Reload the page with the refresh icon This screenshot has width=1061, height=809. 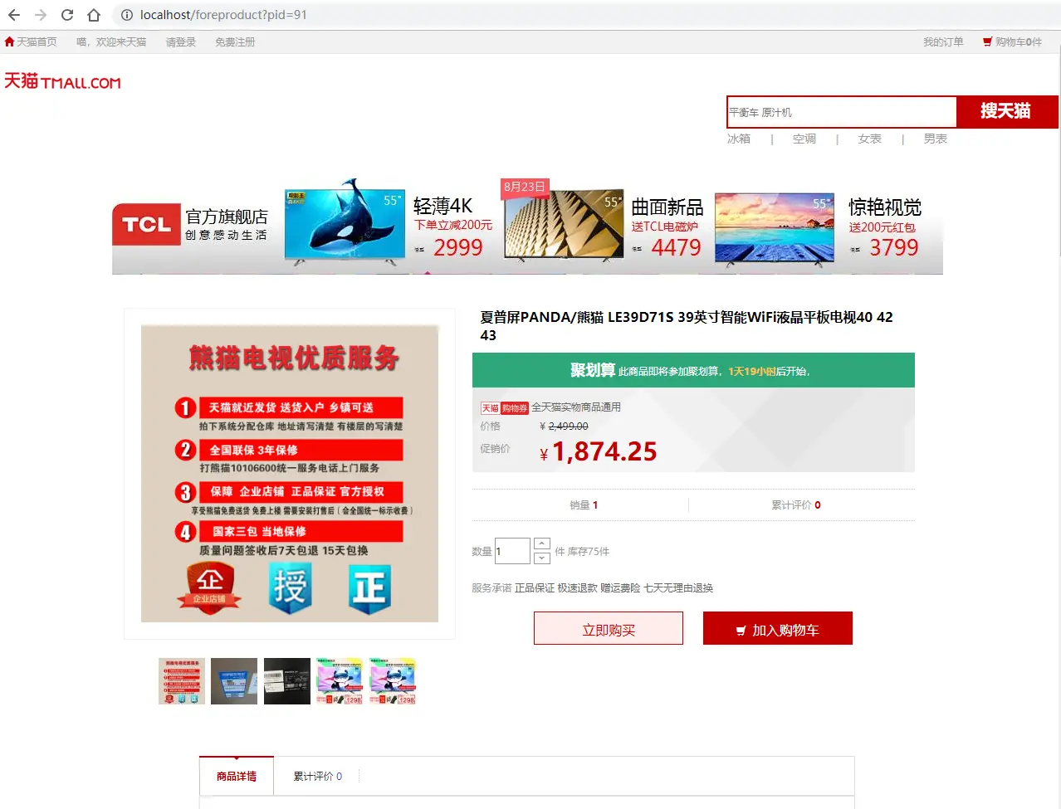tap(67, 15)
